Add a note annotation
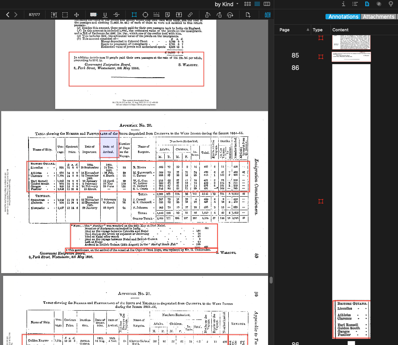Viewport: 398px width, 345px height. click(x=168, y=15)
